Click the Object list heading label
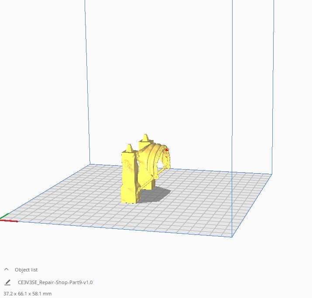Image resolution: width=312 pixels, height=298 pixels. point(26,270)
